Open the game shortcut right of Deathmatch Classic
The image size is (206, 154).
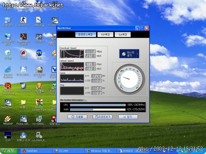click(x=39, y=38)
